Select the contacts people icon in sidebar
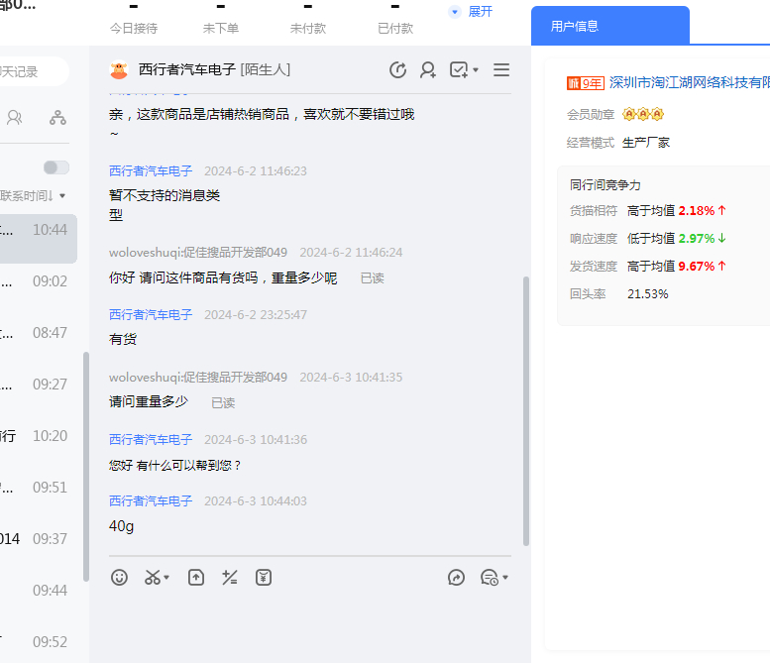The image size is (770, 663). click(x=15, y=117)
